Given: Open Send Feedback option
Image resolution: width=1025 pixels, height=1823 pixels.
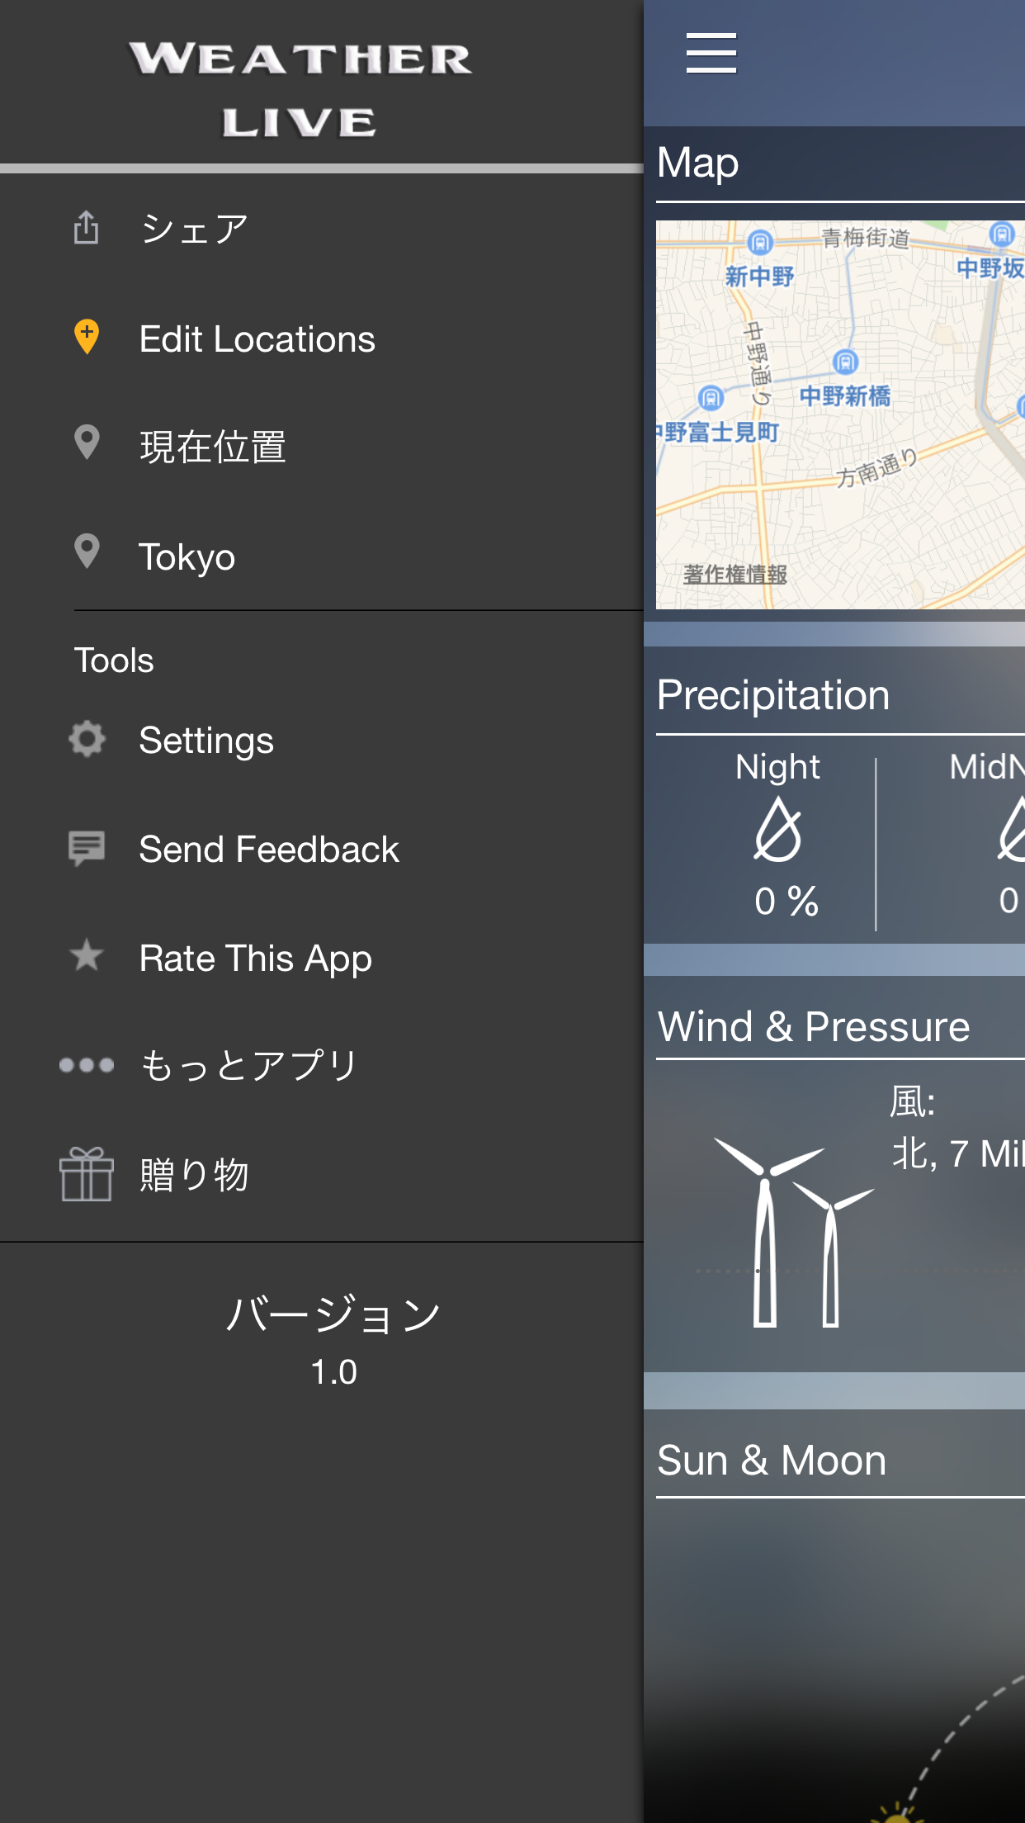Looking at the screenshot, I should [x=269, y=850].
